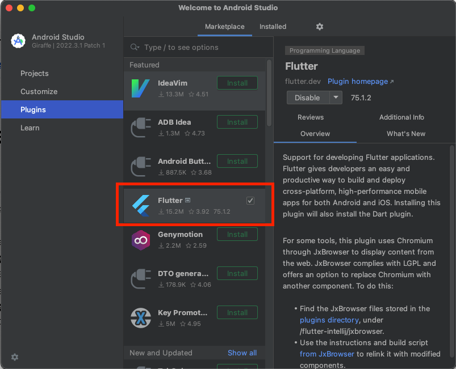The height and width of the screenshot is (369, 456).
Task: Click the Android Studio logo icon
Action: pos(18,41)
